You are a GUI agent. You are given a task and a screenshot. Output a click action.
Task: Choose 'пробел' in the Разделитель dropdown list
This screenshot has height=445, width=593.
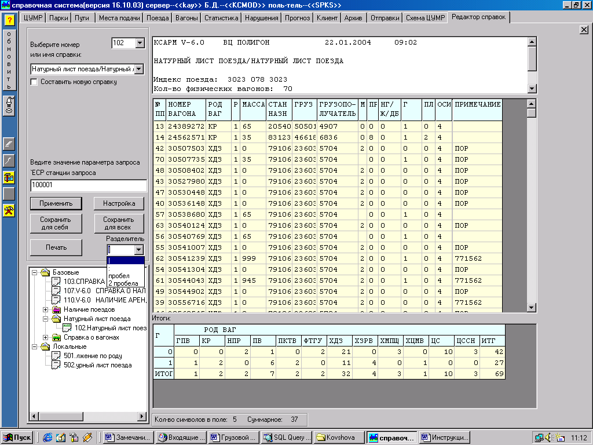click(x=118, y=276)
